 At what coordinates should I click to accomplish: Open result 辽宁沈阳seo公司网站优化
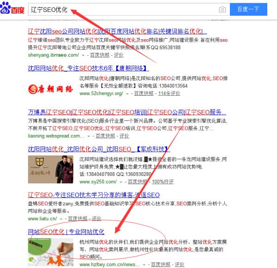pos(117,31)
